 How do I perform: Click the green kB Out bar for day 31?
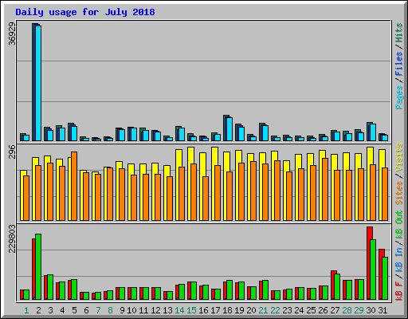(385, 278)
